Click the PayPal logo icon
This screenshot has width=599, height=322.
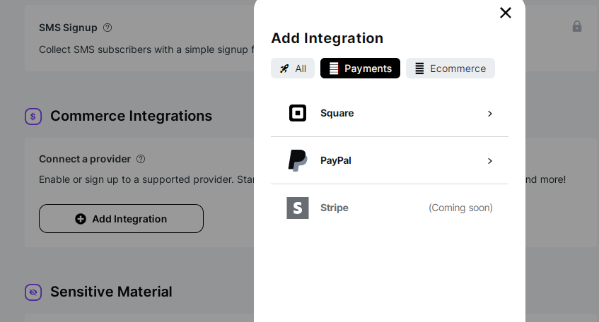(x=298, y=160)
